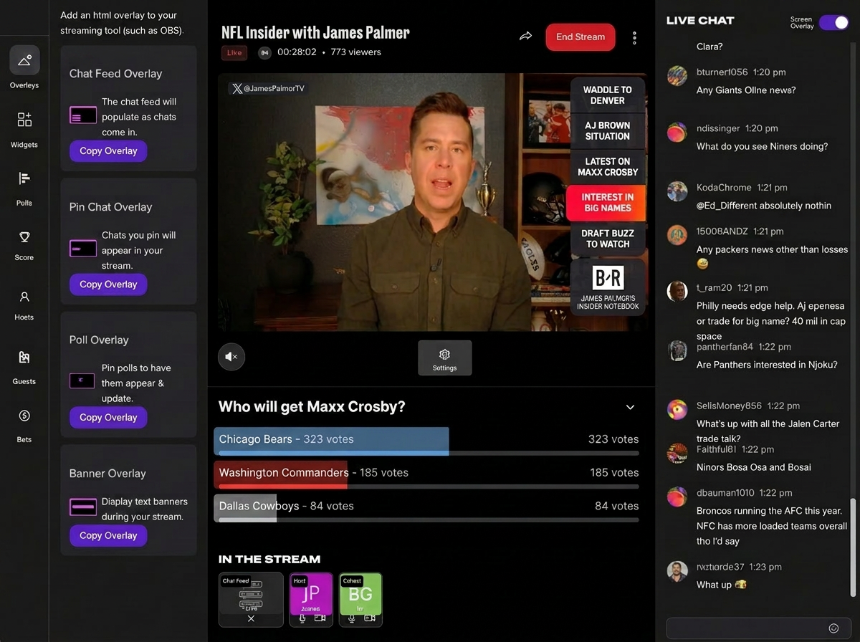Click the red Live status badge
860x642 pixels.
234,52
